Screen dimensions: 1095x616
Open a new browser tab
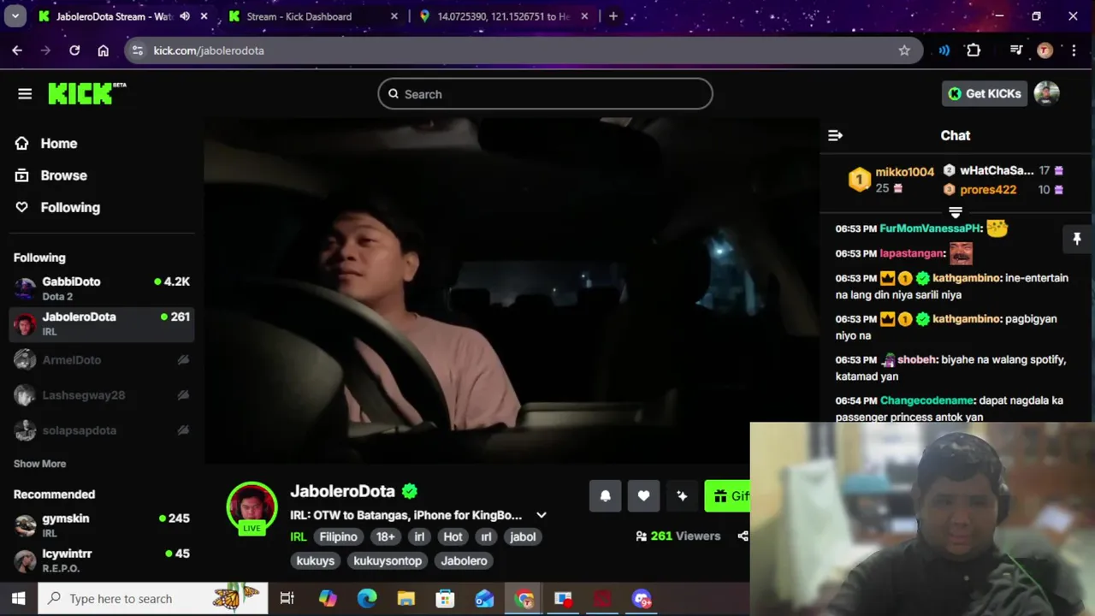tap(613, 16)
